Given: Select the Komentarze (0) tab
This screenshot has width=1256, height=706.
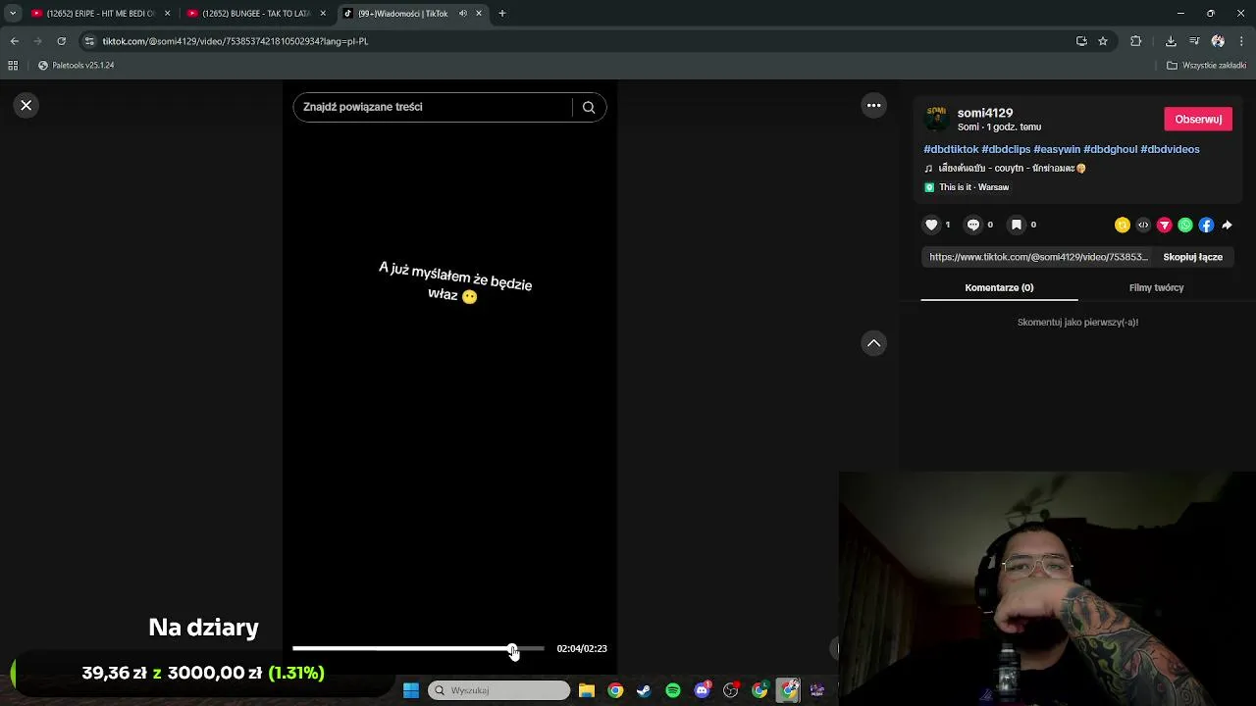Looking at the screenshot, I should coord(999,287).
